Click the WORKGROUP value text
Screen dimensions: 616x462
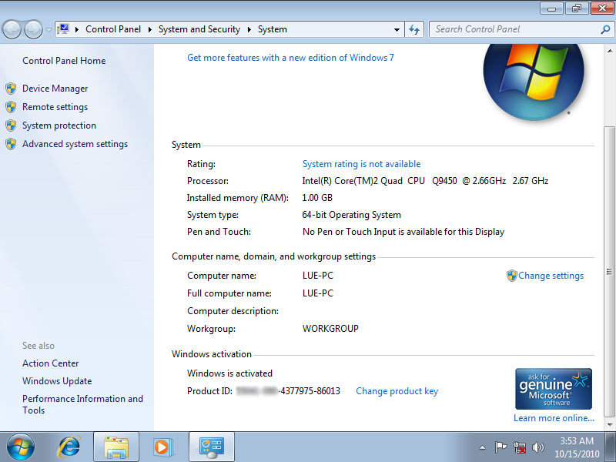330,329
